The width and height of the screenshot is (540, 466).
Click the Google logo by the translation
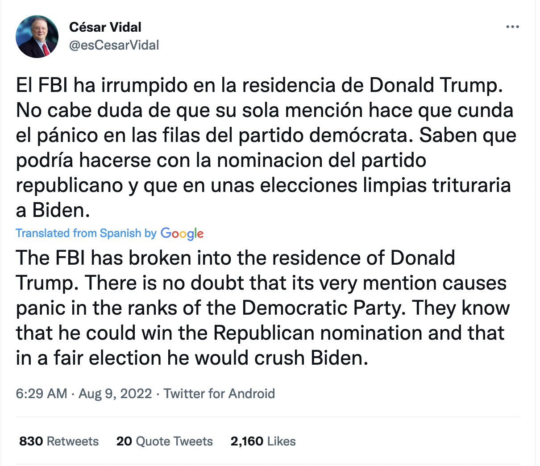coord(182,233)
